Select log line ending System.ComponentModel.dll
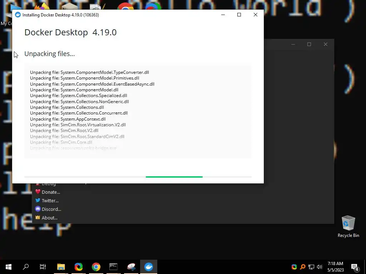Image resolution: width=366 pixels, height=274 pixels. pyautogui.click(x=74, y=90)
